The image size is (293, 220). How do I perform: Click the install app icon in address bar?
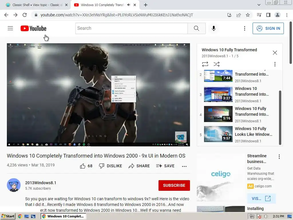229,15
